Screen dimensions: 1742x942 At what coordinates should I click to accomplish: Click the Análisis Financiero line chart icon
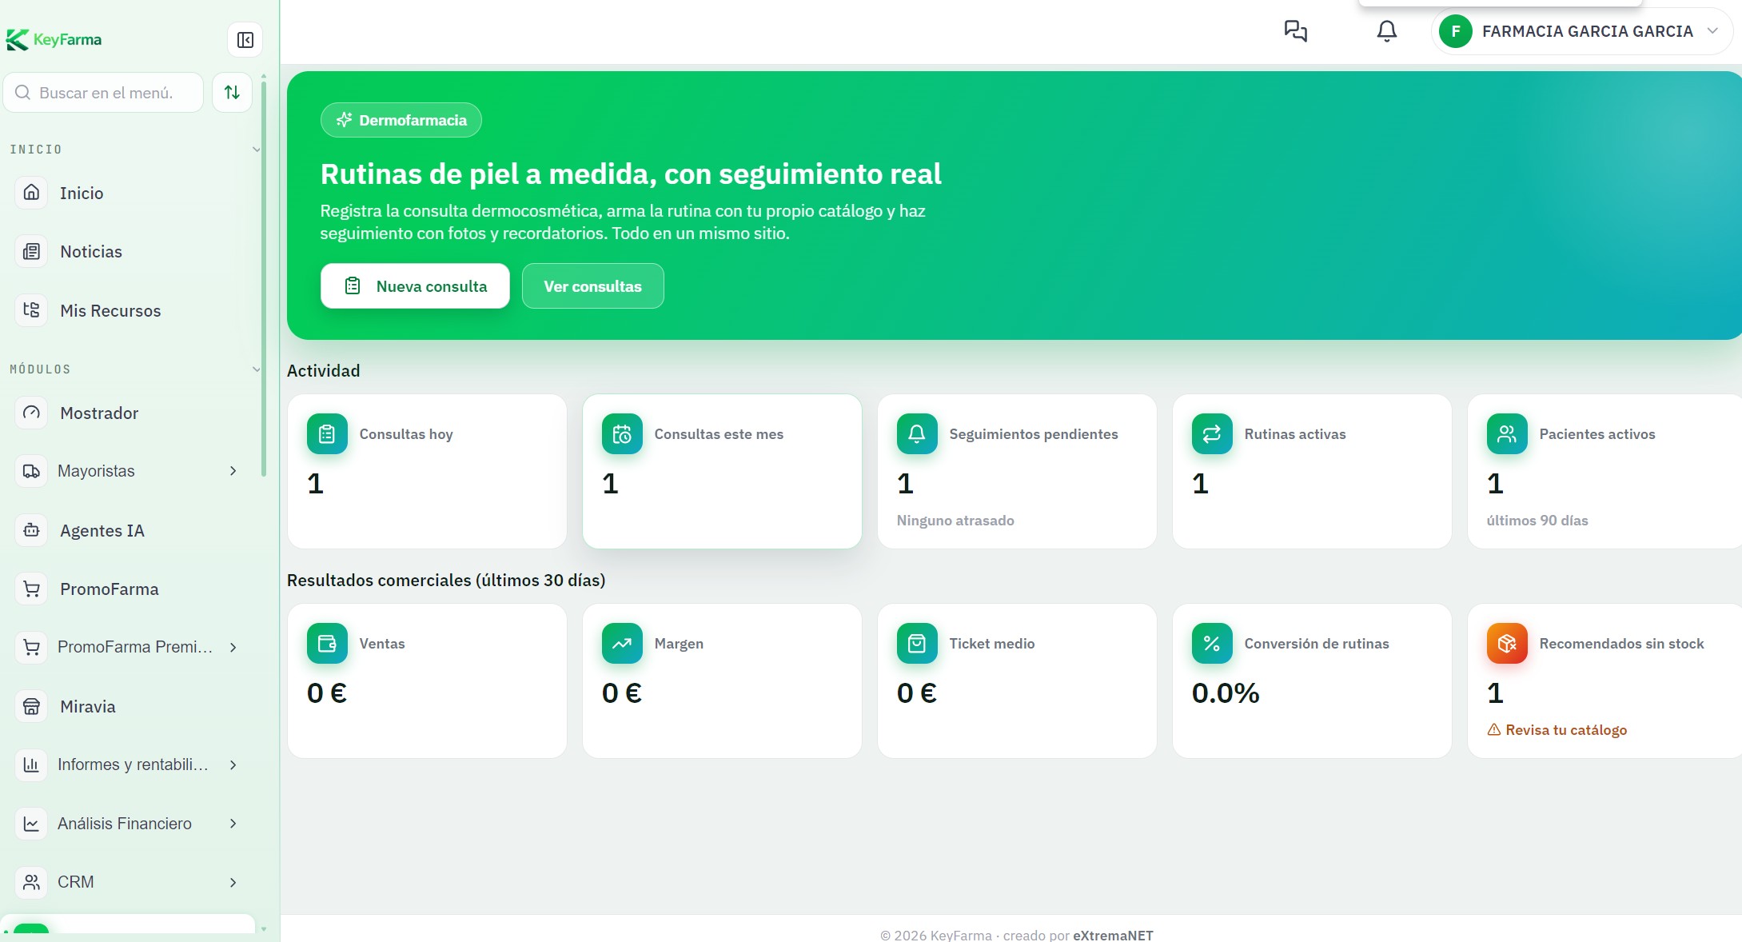[31, 824]
